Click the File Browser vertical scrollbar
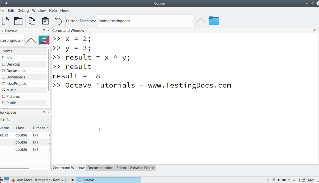 pyautogui.click(x=49, y=70)
